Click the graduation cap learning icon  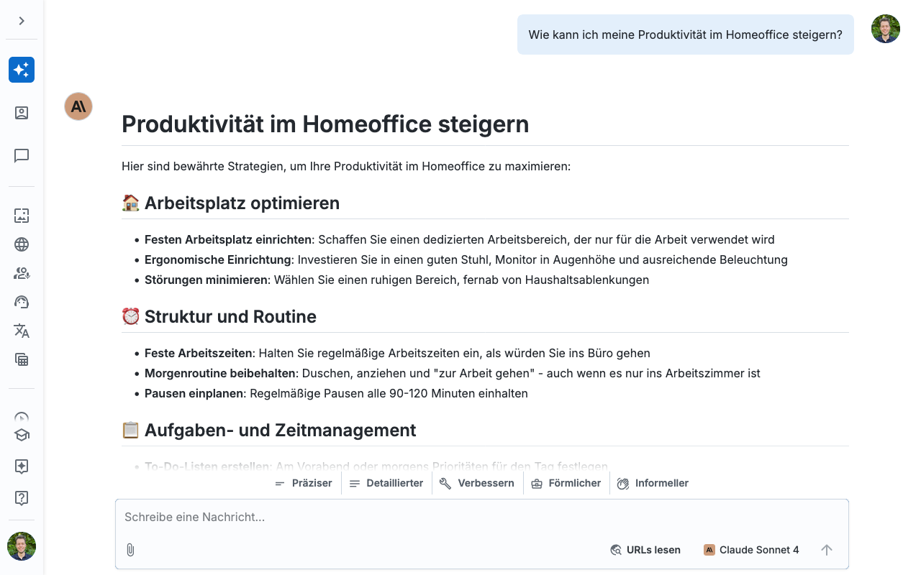tap(22, 435)
